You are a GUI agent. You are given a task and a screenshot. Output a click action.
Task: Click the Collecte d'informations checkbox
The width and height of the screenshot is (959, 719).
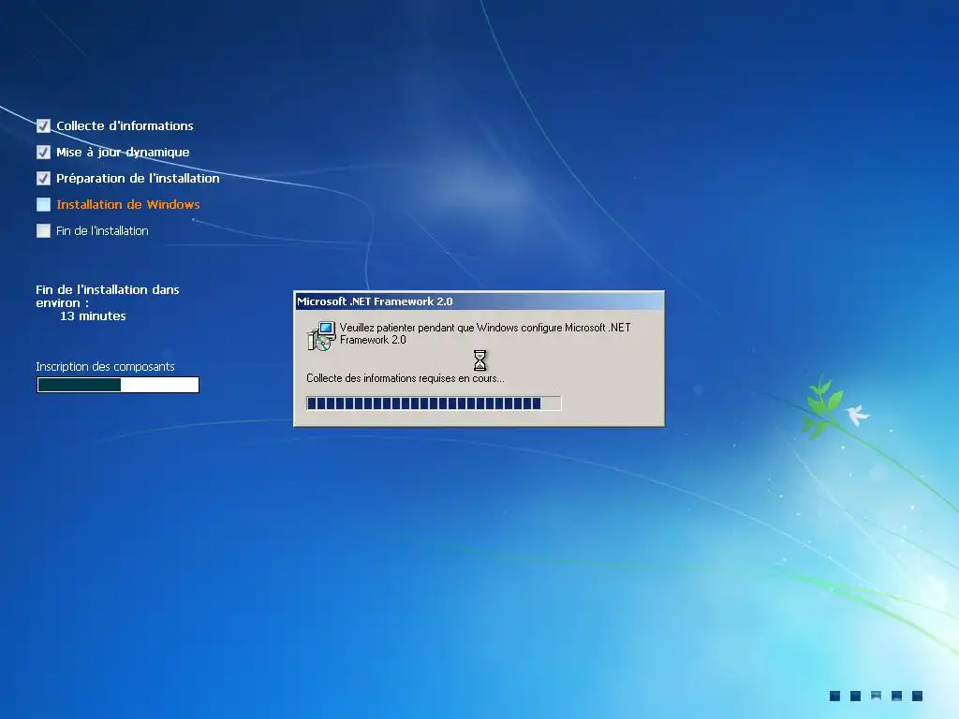(43, 126)
